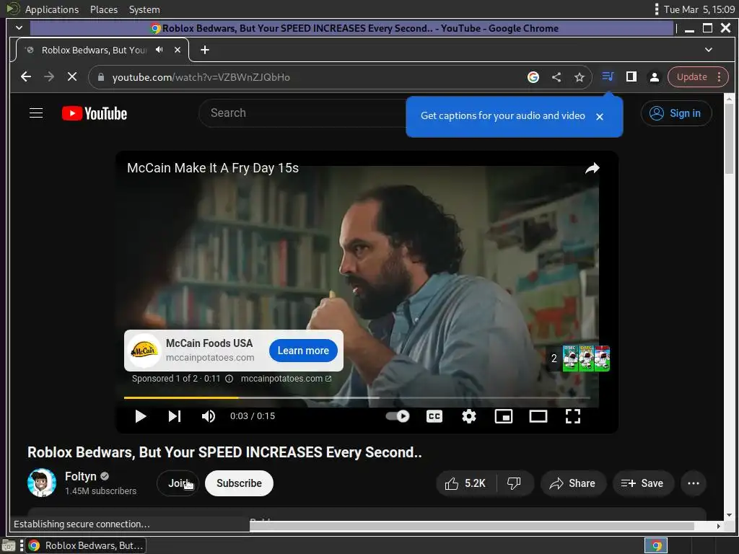The width and height of the screenshot is (739, 554).
Task: Bookmark this tab with the star
Action: click(x=580, y=77)
